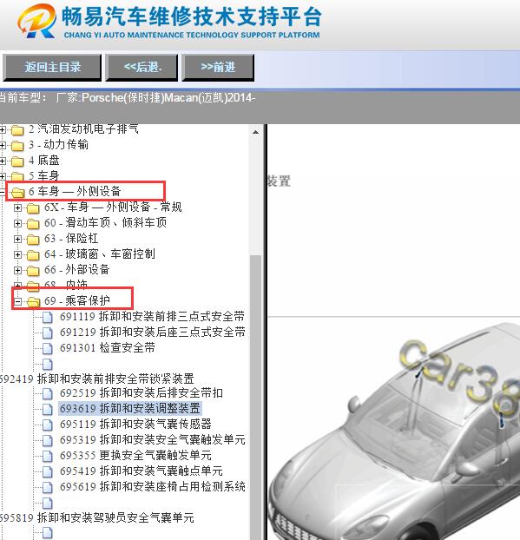The height and width of the screenshot is (540, 520).
Task: Click folder icon of 60 - 滑动车顶
Action: [x=33, y=224]
